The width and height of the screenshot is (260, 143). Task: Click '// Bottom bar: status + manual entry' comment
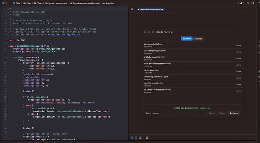tap(46, 134)
